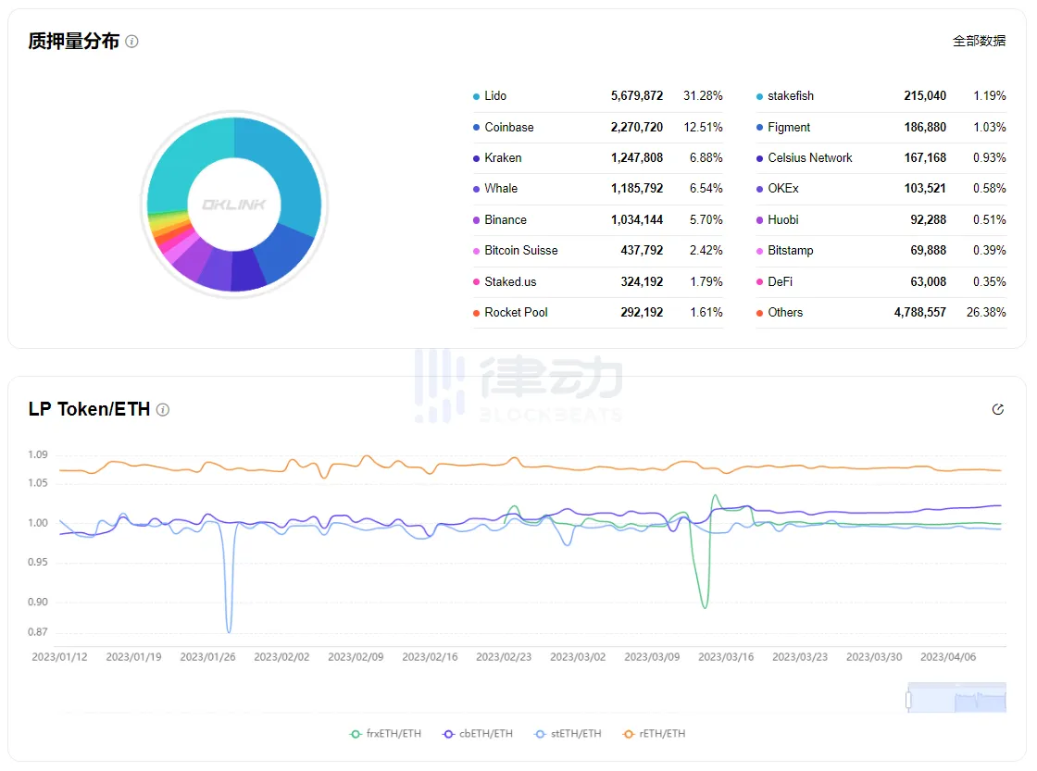
Task: Toggle rETH/ETH series visibility
Action: [x=654, y=733]
